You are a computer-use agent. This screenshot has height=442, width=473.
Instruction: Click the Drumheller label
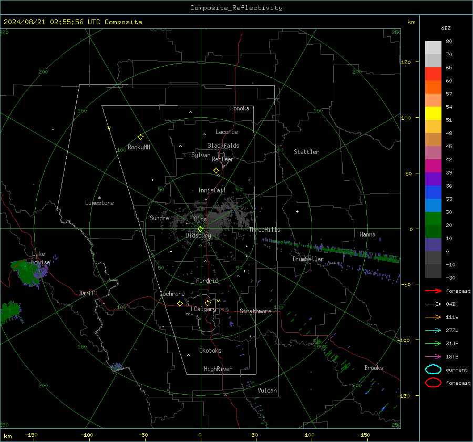(x=308, y=259)
